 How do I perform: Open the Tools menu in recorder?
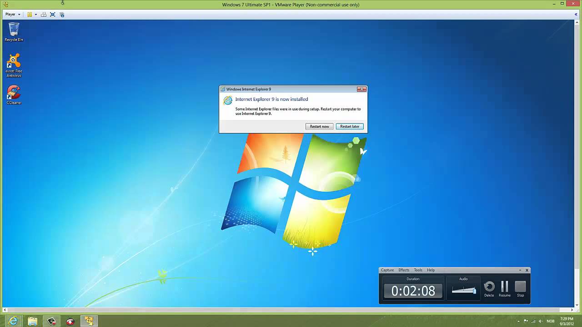(418, 270)
